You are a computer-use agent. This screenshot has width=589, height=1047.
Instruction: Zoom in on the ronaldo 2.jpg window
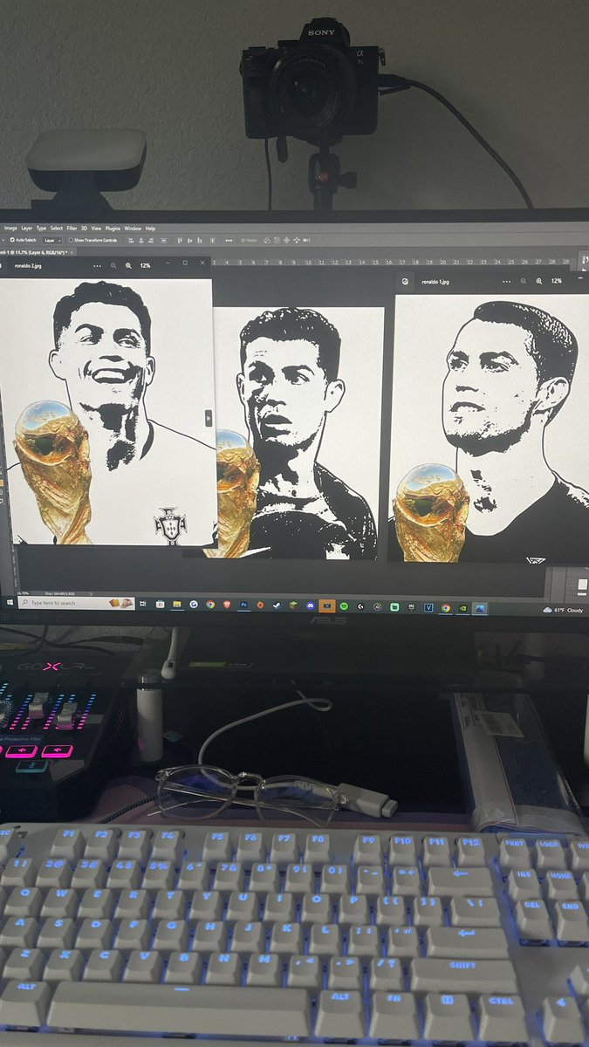[x=128, y=264]
